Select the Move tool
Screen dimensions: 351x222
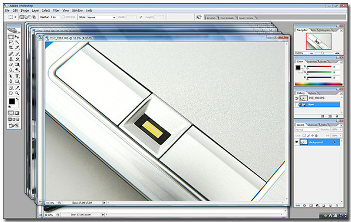(17, 37)
